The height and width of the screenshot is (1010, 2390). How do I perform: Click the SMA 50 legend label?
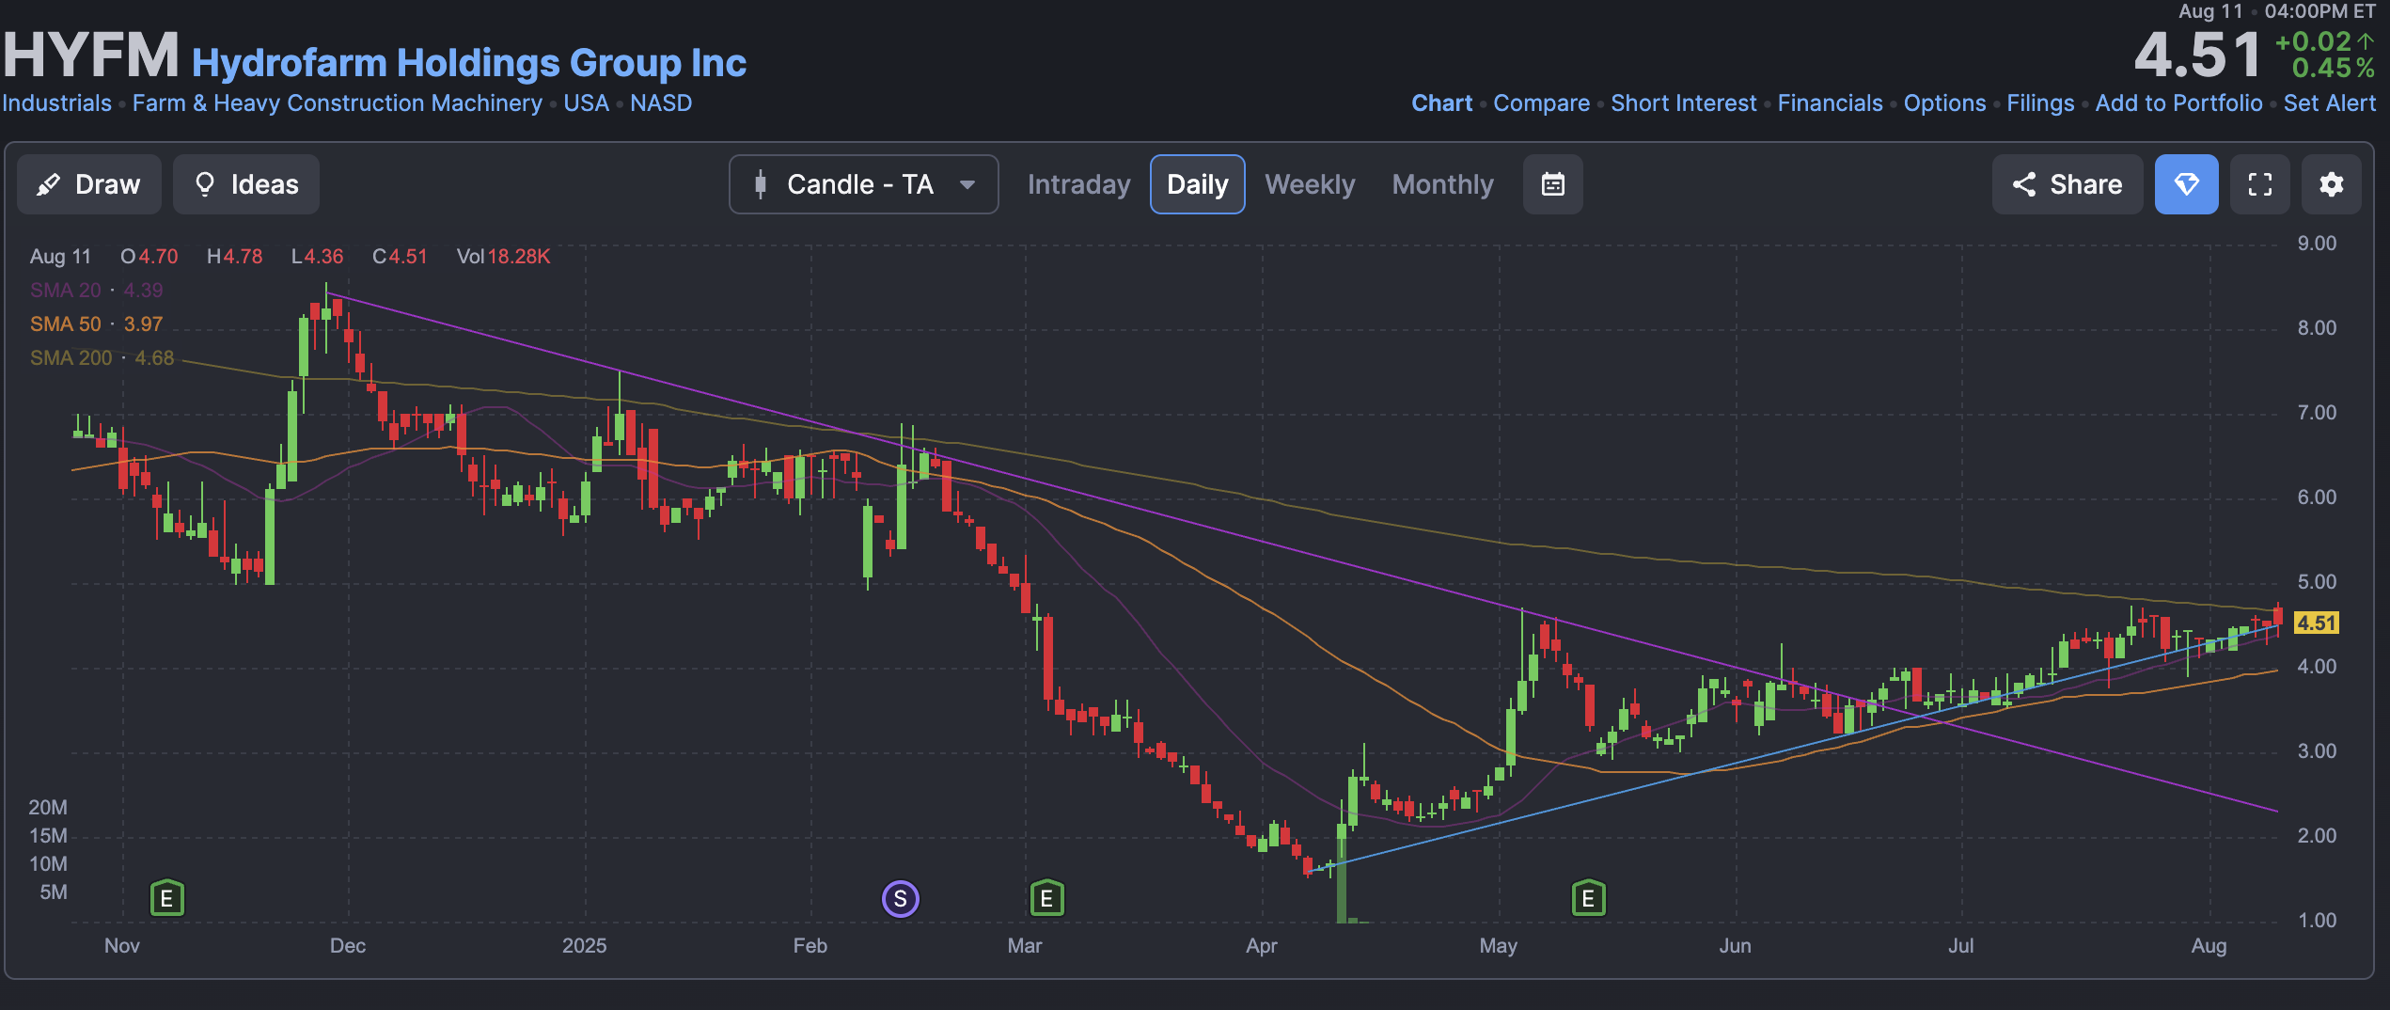[x=66, y=324]
